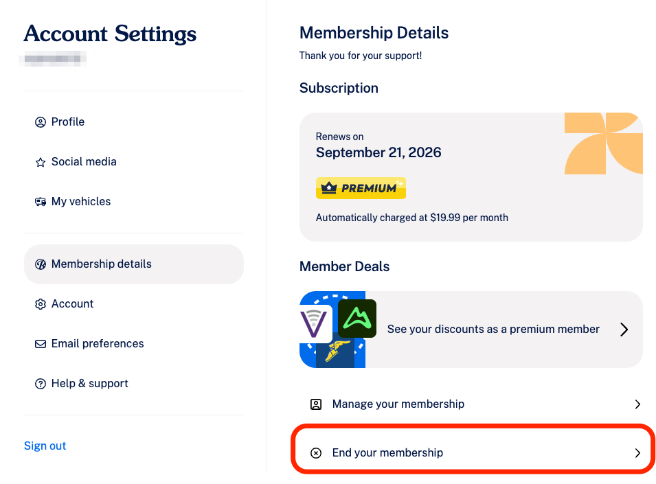Click the Social media star icon
Viewport: 656px width, 484px height.
pyautogui.click(x=40, y=162)
